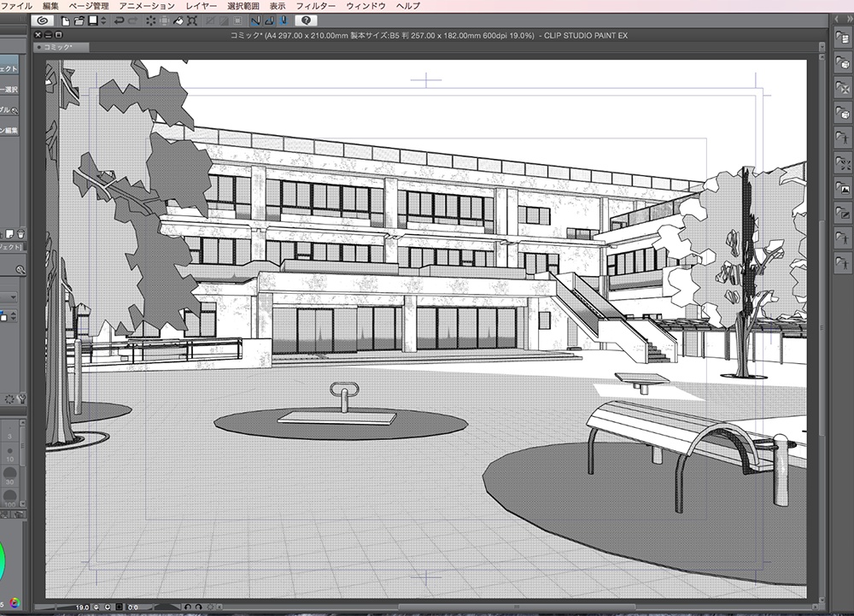The image size is (854, 616).
Task: Click the wrench settings icon in left panel
Action: click(22, 399)
